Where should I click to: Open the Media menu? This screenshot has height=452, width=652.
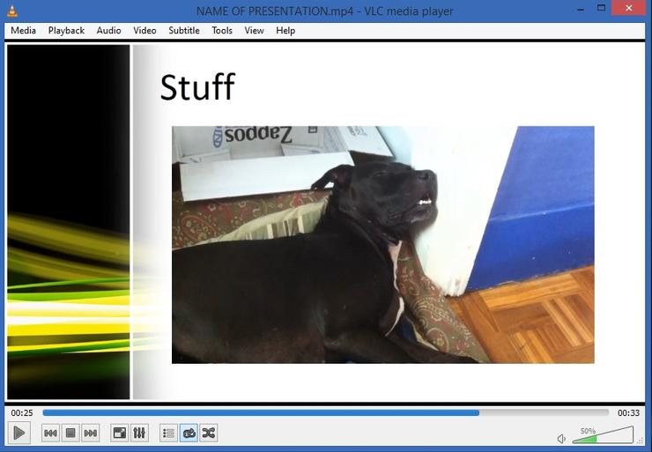point(23,30)
